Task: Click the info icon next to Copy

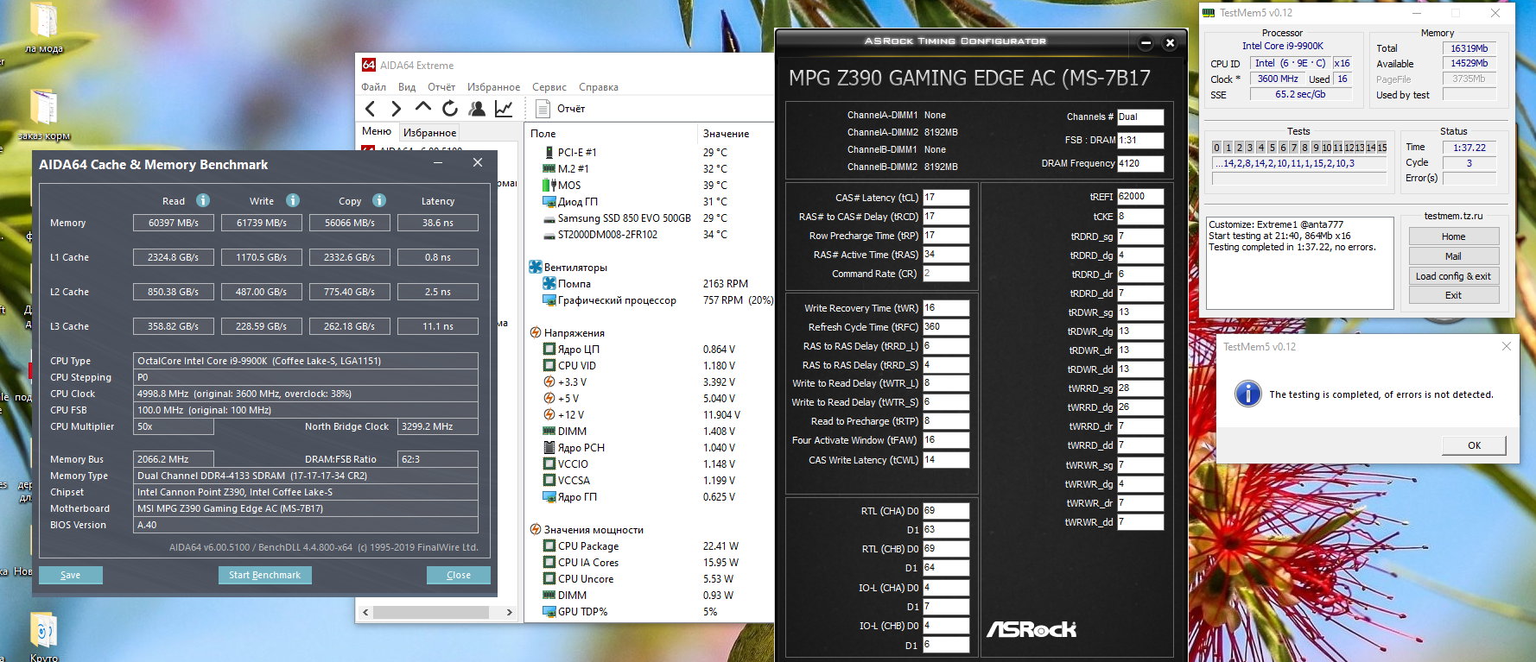Action: coord(379,200)
